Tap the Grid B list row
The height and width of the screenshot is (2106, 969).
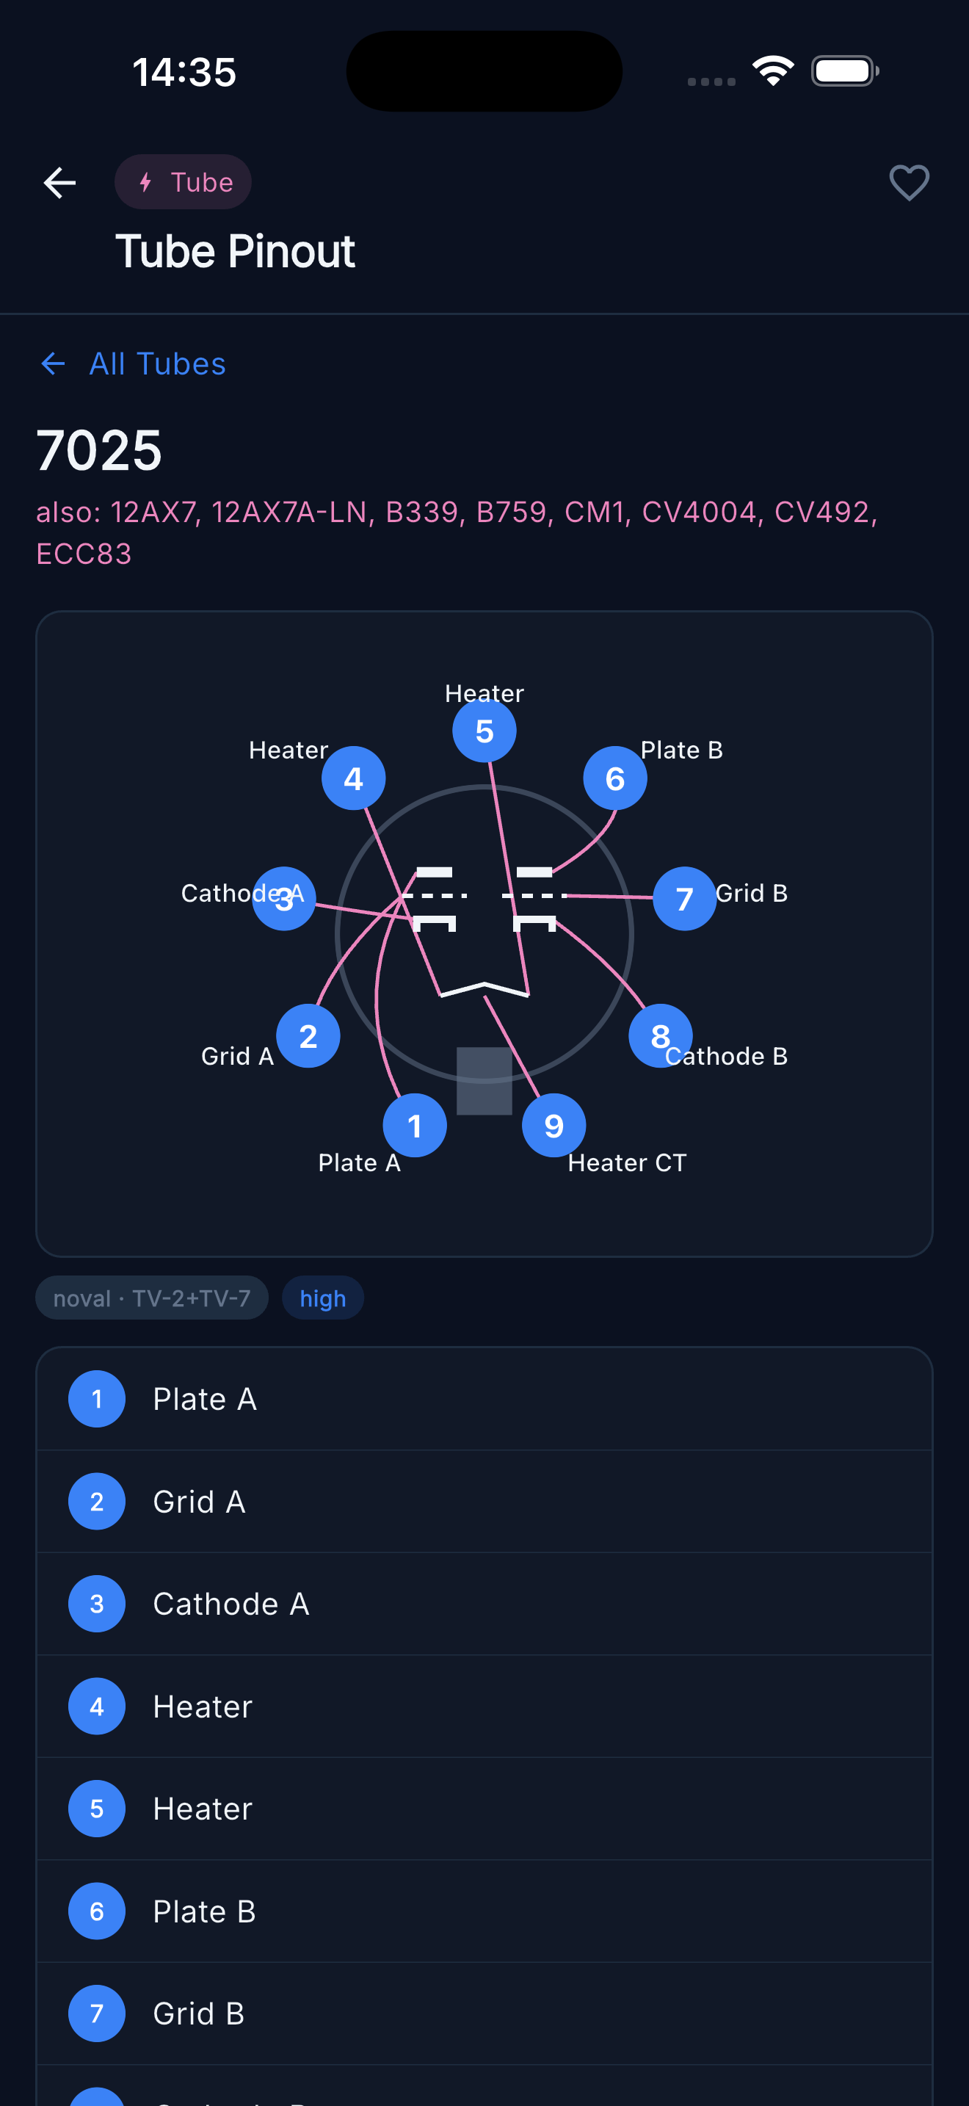[x=484, y=2013]
